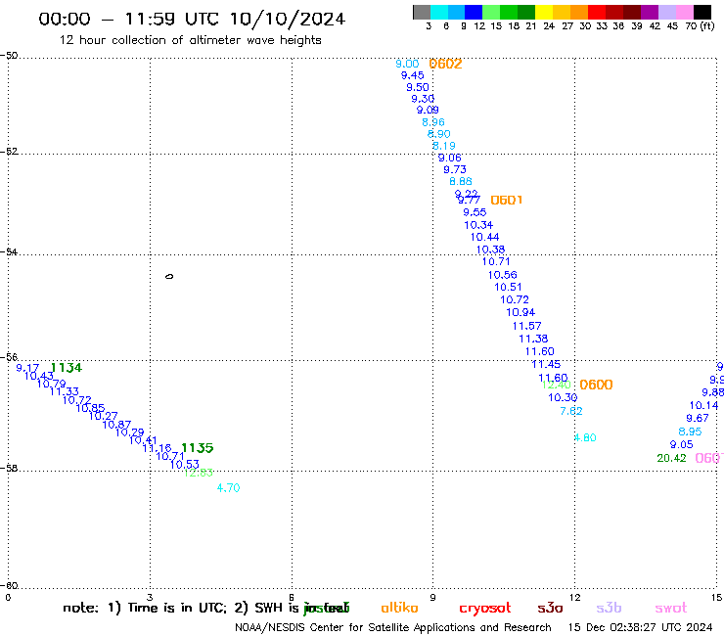Click the dark red s3a label
This screenshot has height=636, width=724.
point(550,608)
